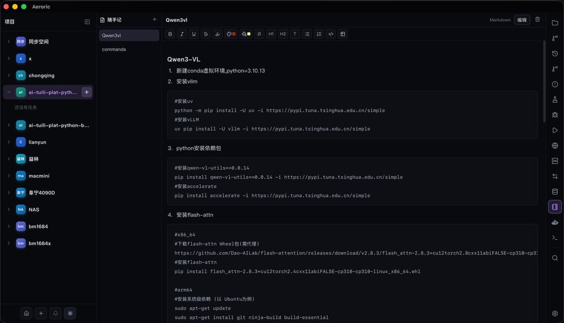Open notifications bell in bottom bar
564x323 pixels.
(x=55, y=313)
